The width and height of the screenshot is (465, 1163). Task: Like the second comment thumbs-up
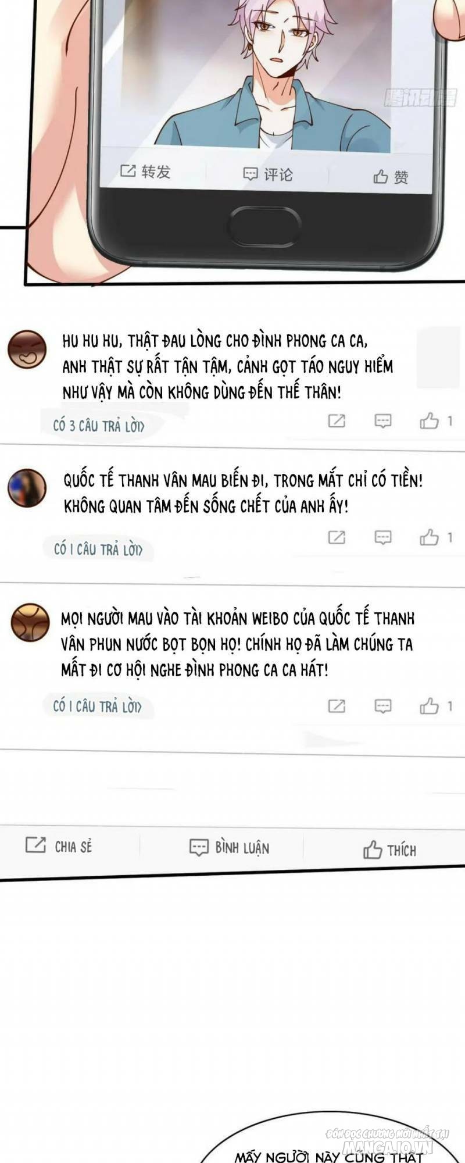click(430, 537)
